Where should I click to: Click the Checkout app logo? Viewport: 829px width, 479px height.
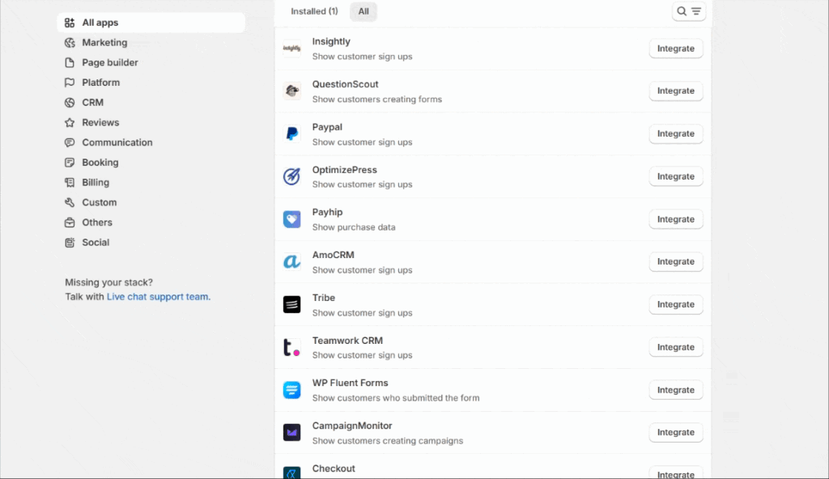(291, 473)
